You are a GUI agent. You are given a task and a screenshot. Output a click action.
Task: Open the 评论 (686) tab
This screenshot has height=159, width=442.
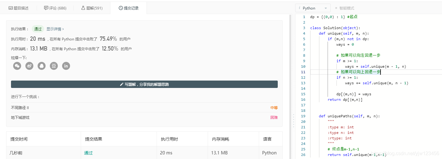[x=55, y=8]
